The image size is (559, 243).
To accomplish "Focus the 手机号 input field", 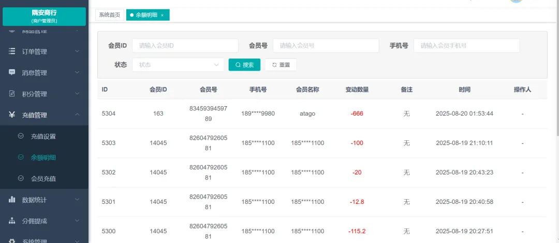I will tap(466, 46).
